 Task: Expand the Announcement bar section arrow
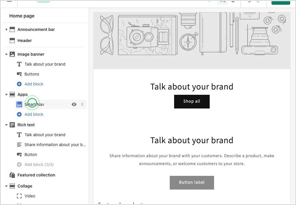tap(6, 29)
